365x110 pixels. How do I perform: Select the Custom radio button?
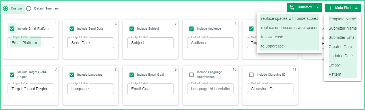click(x=5, y=9)
